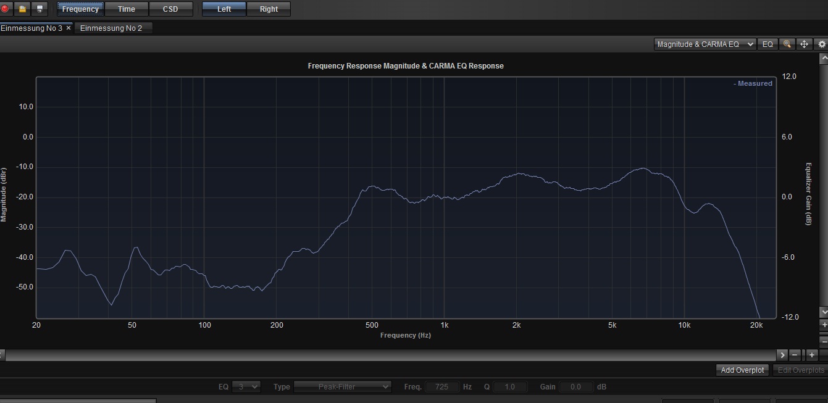Screen dimensions: 828x403
Task: Zoom out horizontal axis with minus button
Action: tap(795, 355)
